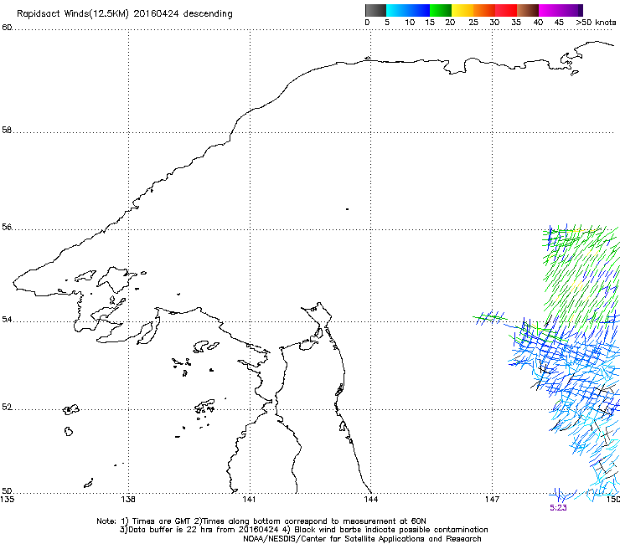Click the isolated green wind barbs near 147E 54N

point(490,317)
